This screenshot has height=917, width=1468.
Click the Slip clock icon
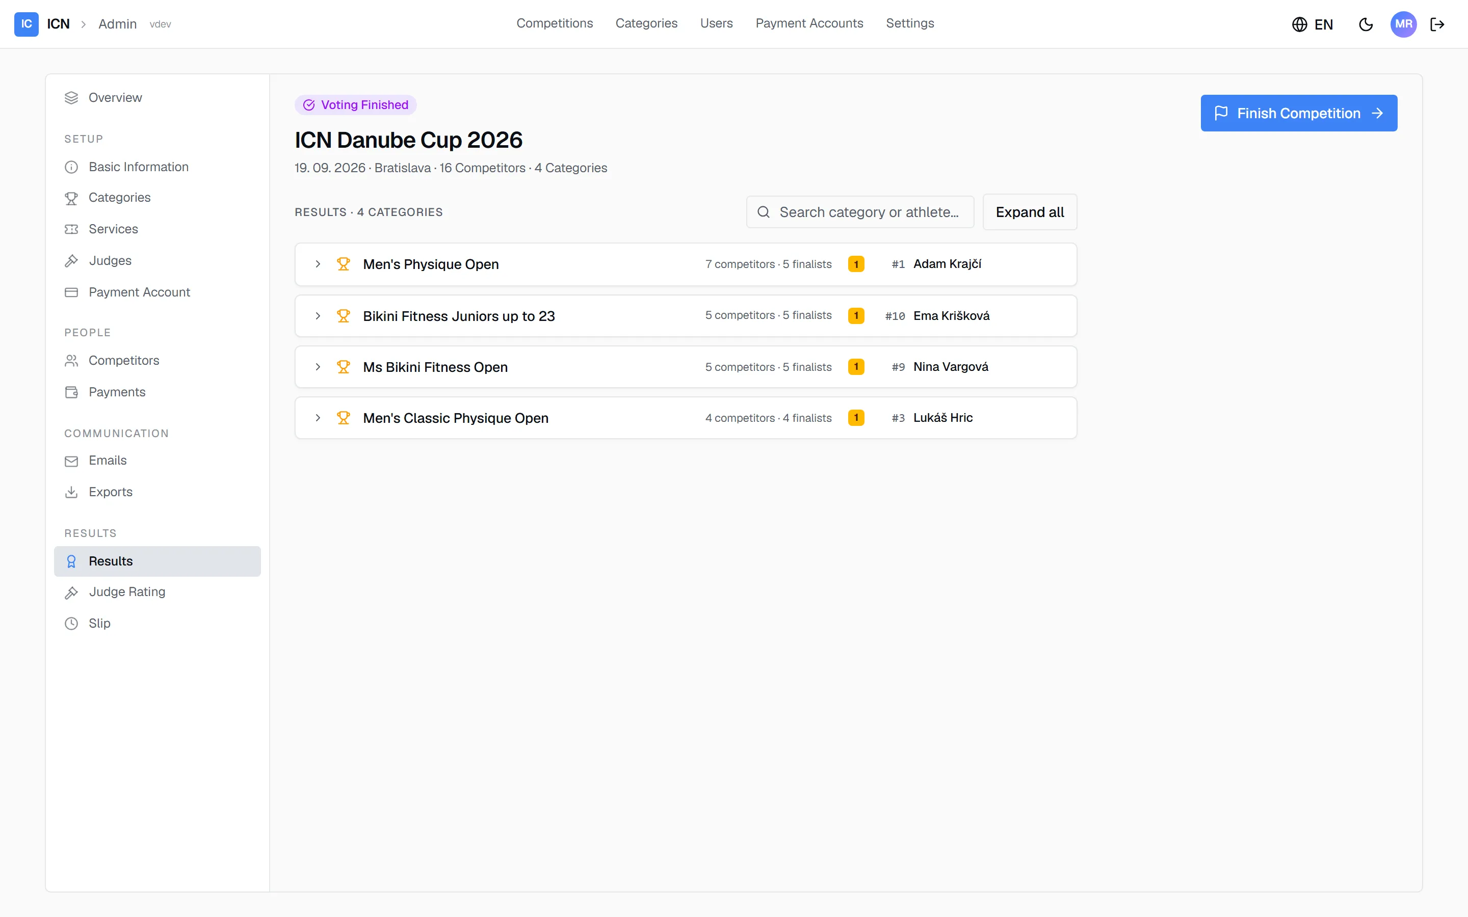(x=71, y=624)
